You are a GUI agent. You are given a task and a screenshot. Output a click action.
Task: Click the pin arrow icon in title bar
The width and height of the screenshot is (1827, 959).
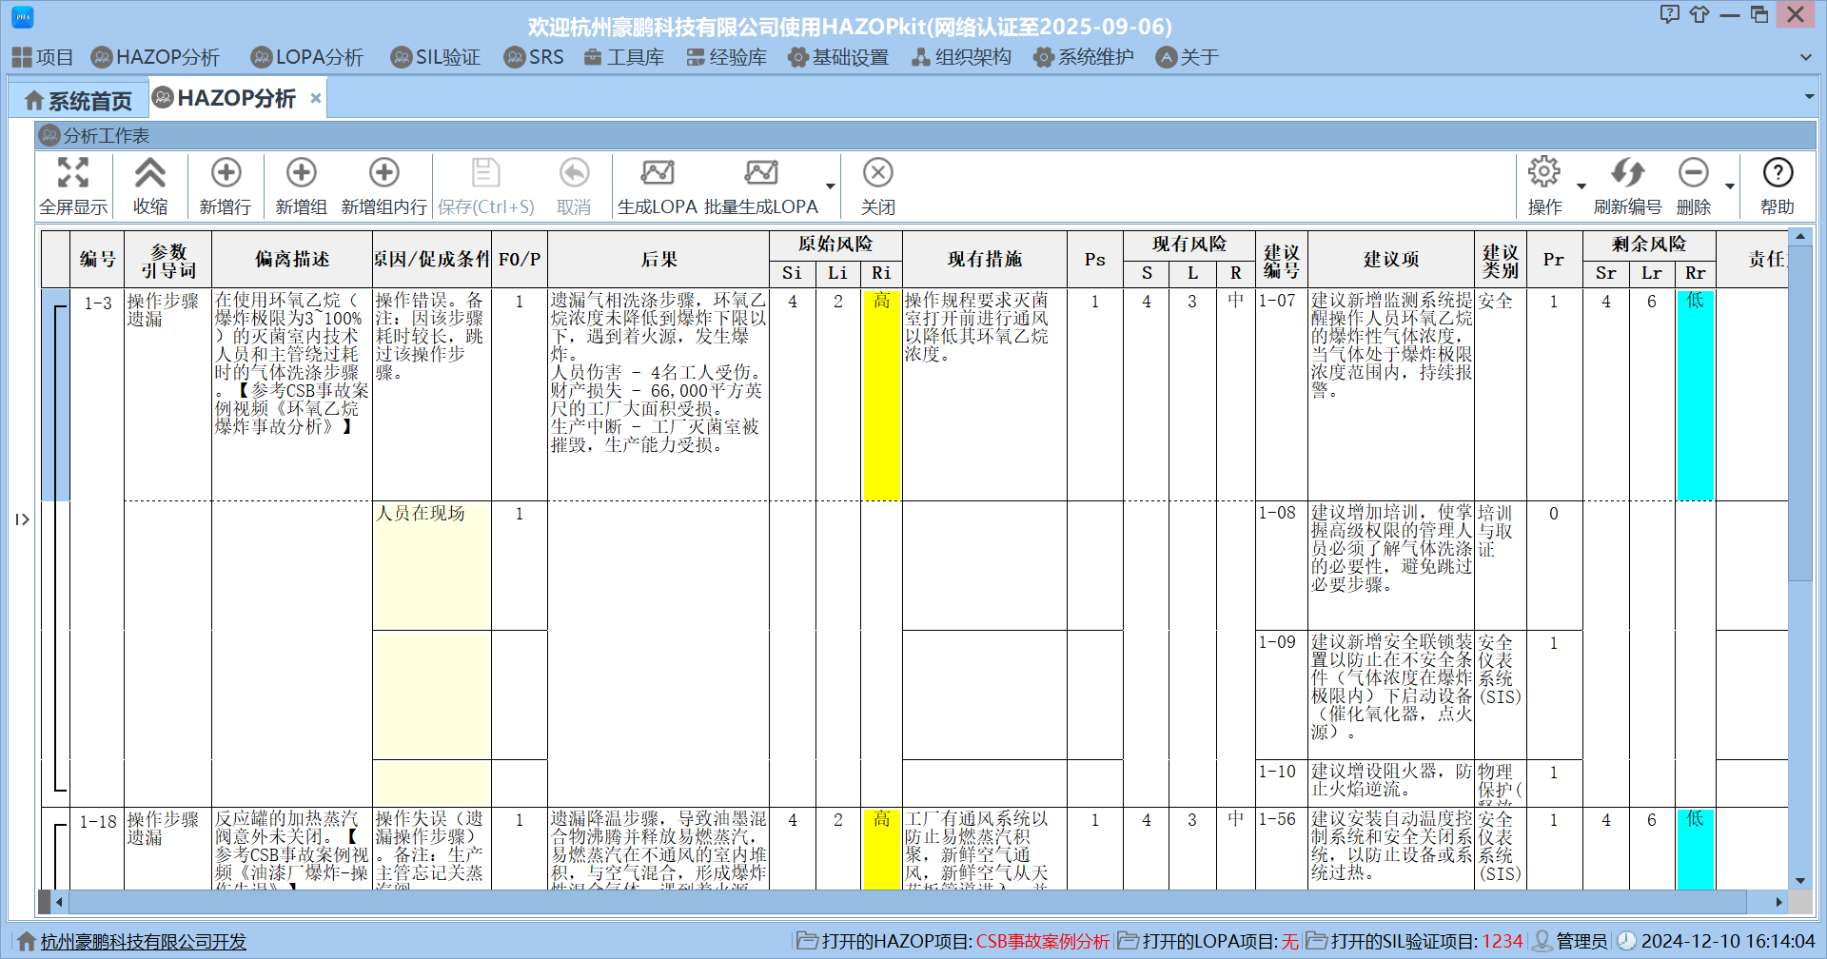tap(1699, 14)
